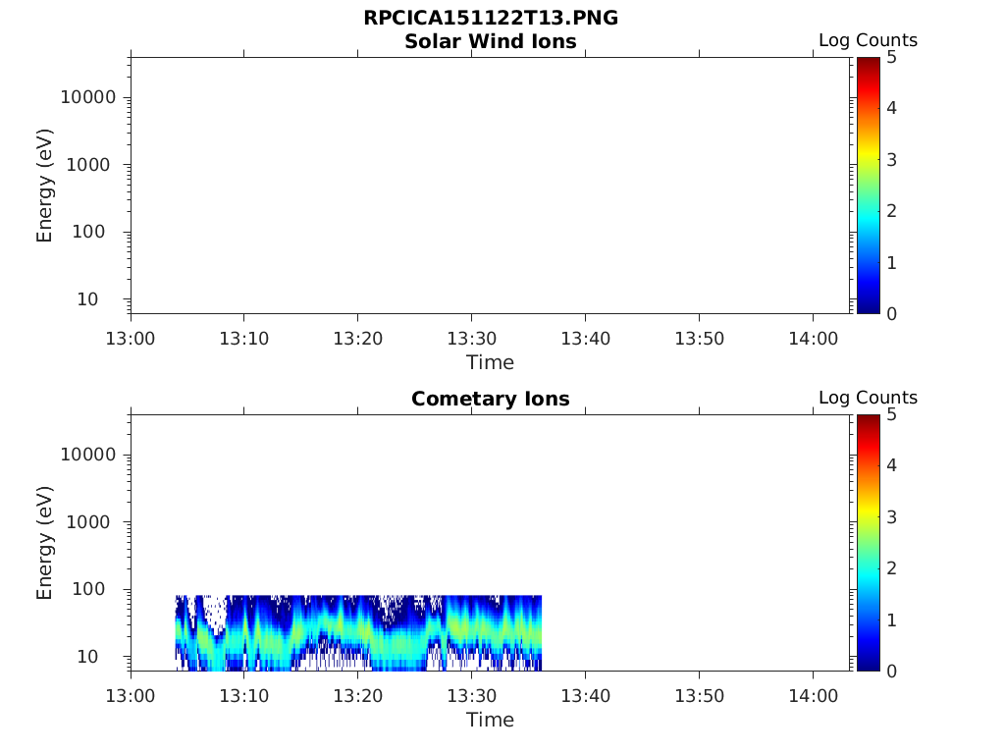
Task: Click the RPCICA151122T13.PNG figure title
Action: (491, 18)
